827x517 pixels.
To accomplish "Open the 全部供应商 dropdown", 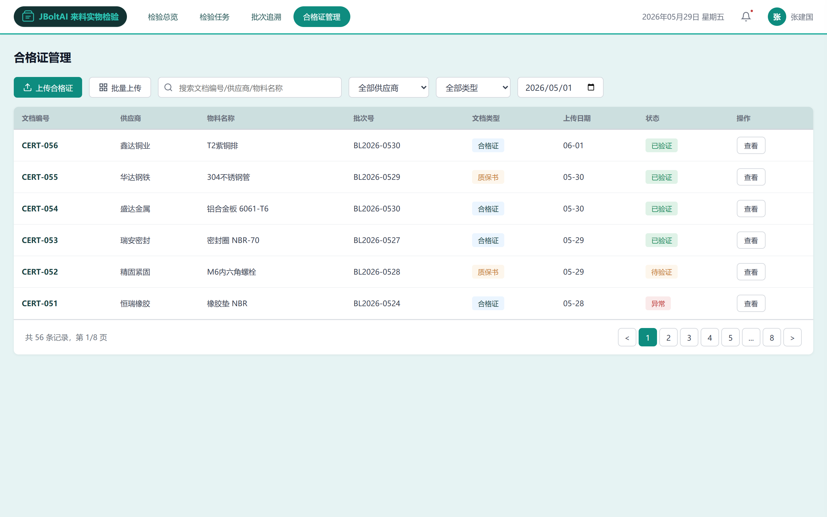I will pyautogui.click(x=389, y=88).
